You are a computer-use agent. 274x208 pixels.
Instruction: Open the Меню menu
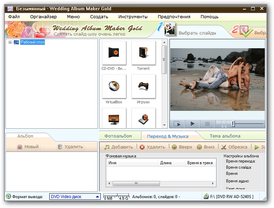point(73,17)
